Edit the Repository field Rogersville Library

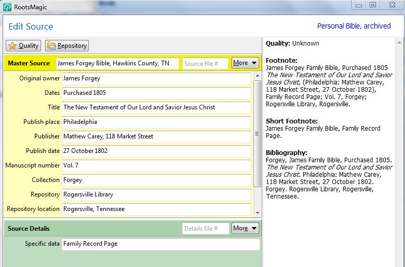point(156,194)
